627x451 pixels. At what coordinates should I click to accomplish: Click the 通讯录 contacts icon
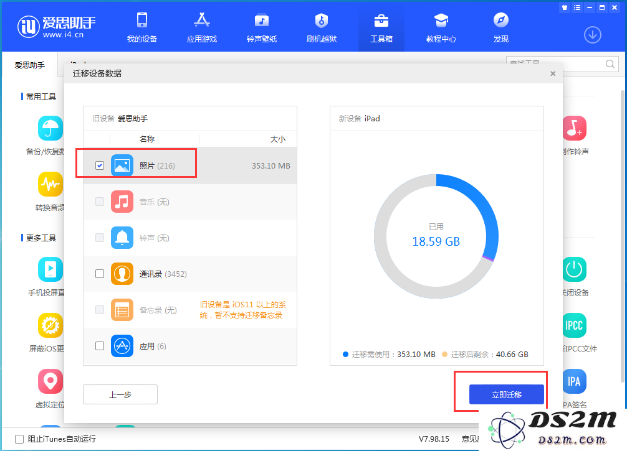tap(122, 274)
